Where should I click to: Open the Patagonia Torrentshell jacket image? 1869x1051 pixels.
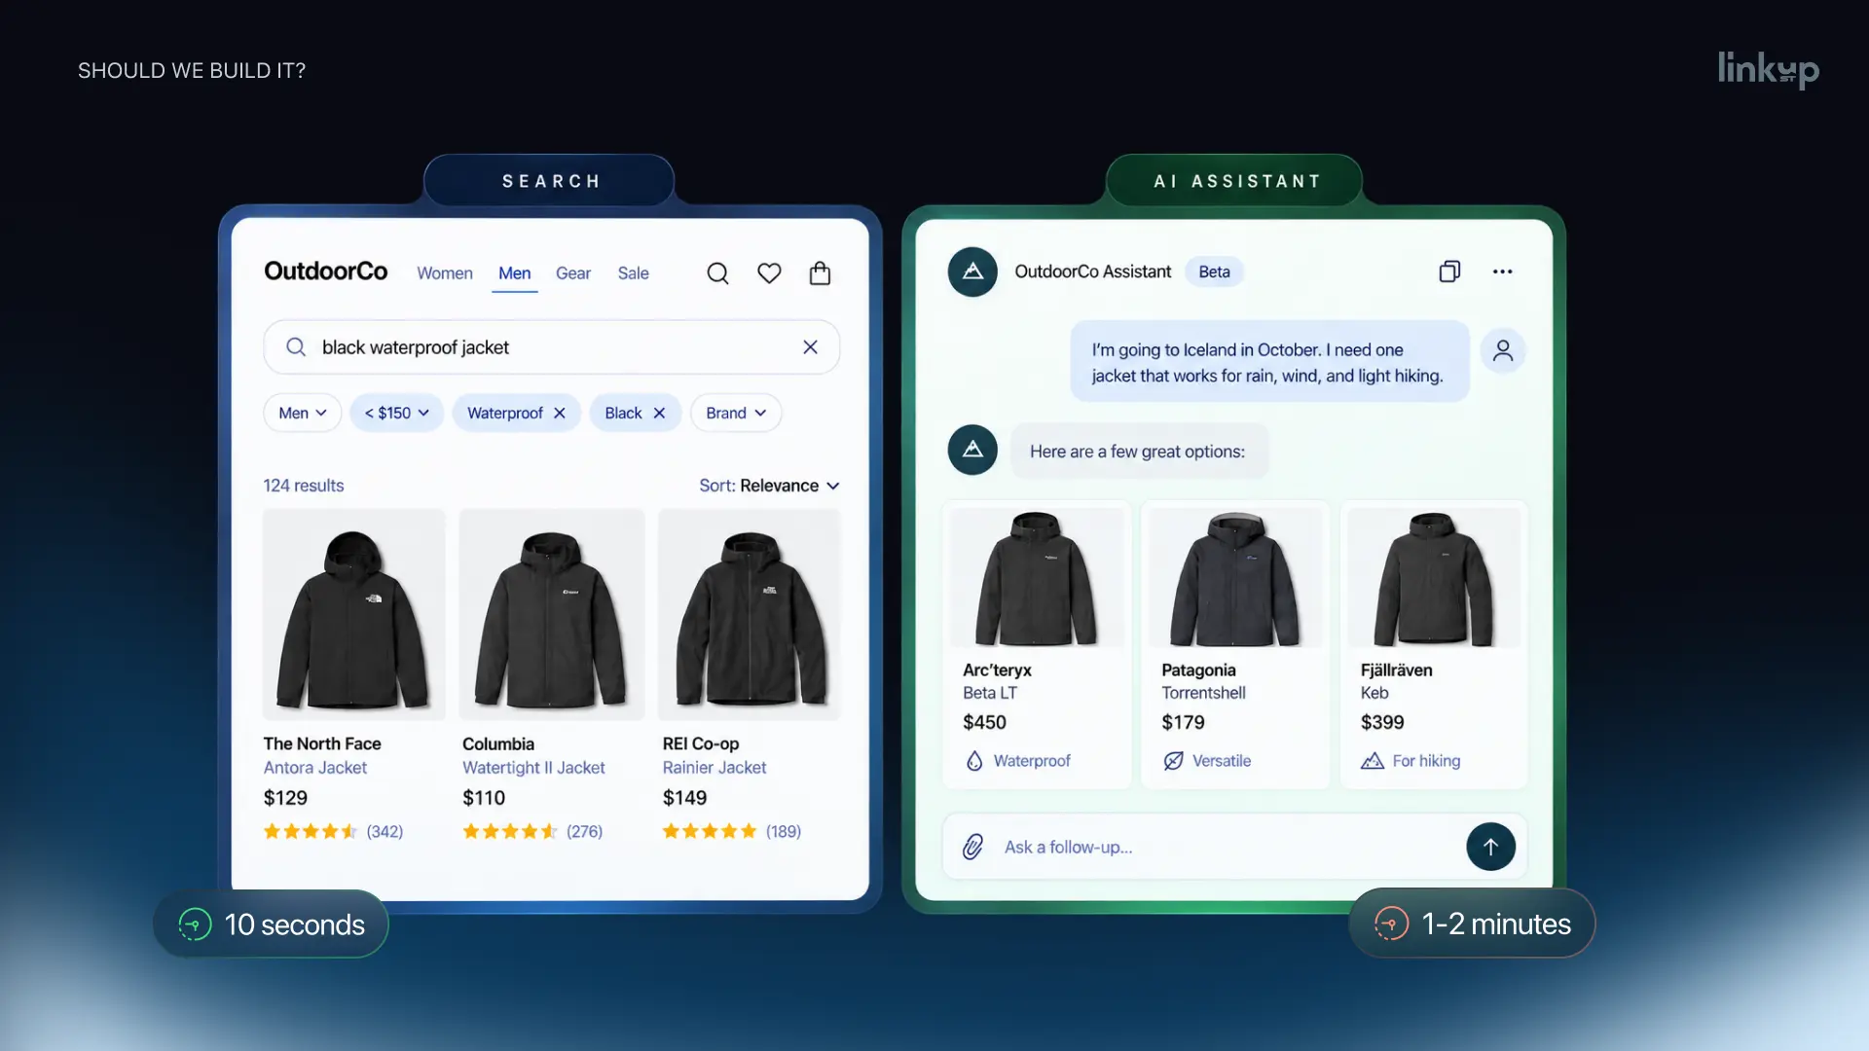tap(1235, 577)
